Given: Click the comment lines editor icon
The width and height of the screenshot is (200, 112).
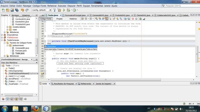Looking at the screenshot, I should tap(141, 19).
